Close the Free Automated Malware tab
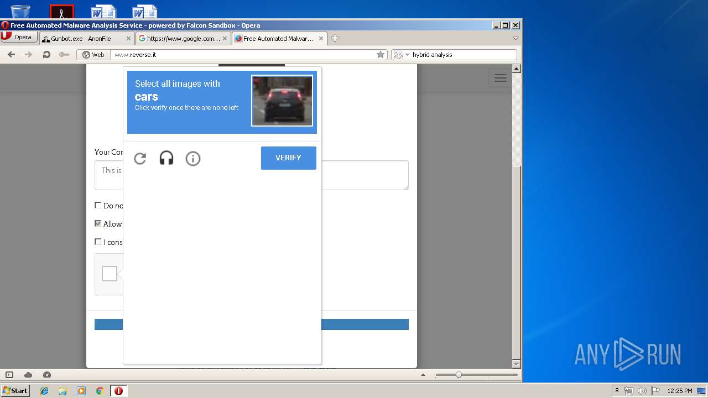708x398 pixels. click(321, 39)
